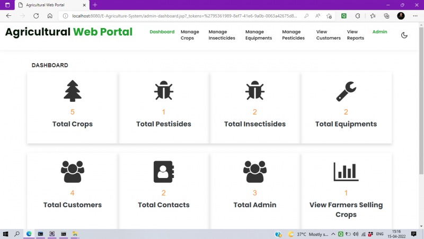Click the Farmers Selling Crops bar chart icon
The height and width of the screenshot is (239, 424).
point(346,172)
